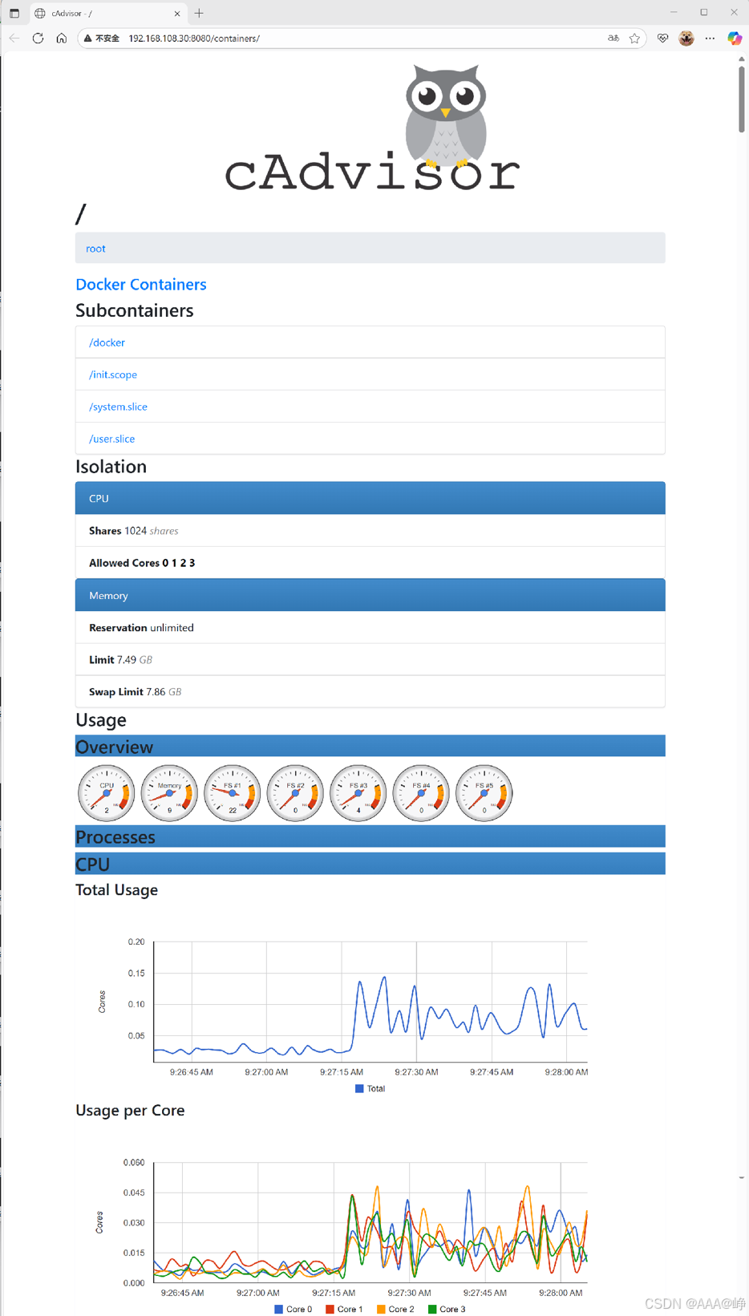Click the browser back arrow

[x=14, y=38]
